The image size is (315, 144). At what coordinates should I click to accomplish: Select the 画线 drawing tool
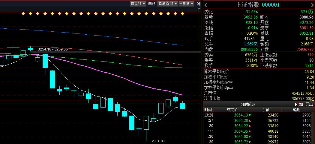click(x=152, y=4)
